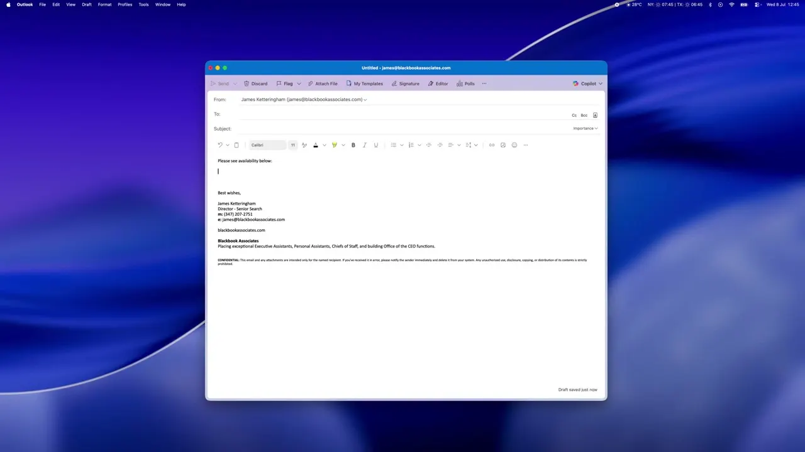
Task: Adjust line spacing
Action: coord(469,145)
